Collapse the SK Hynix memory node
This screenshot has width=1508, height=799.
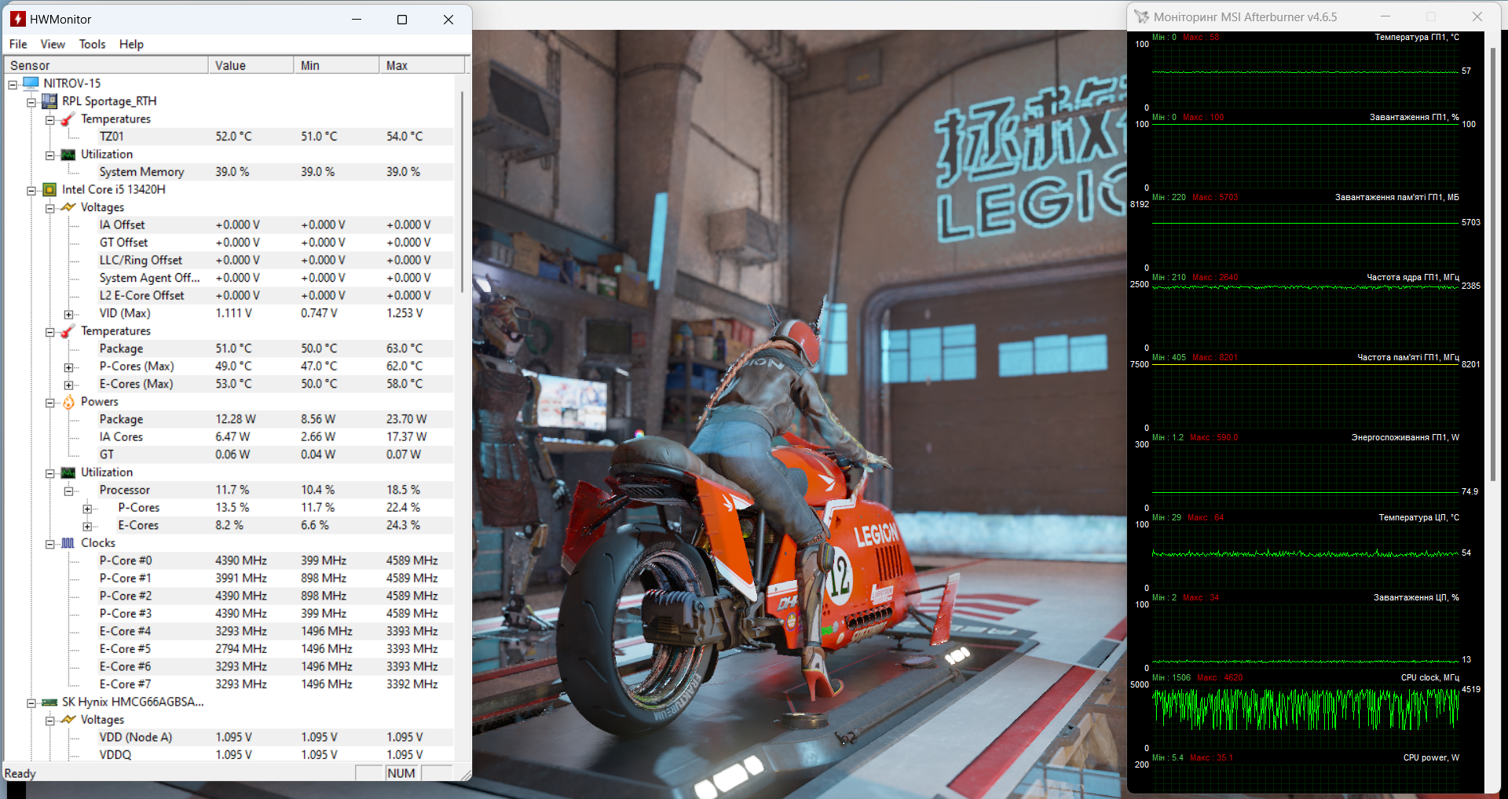[x=31, y=703]
